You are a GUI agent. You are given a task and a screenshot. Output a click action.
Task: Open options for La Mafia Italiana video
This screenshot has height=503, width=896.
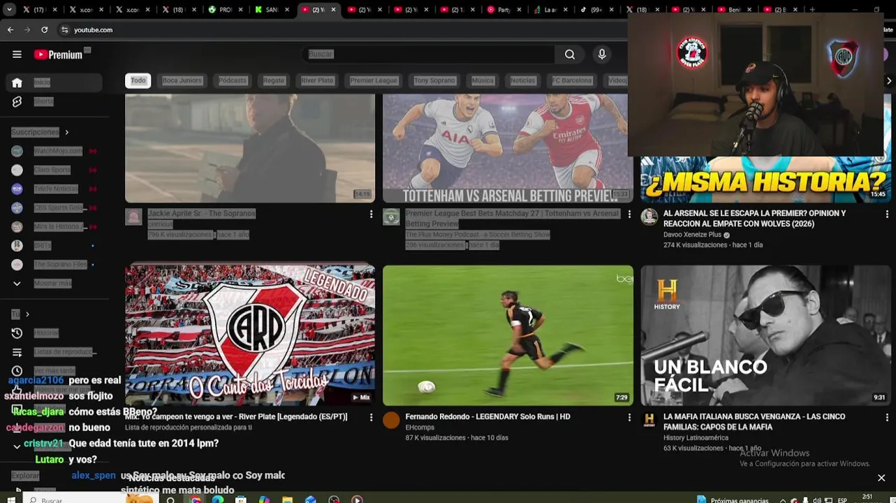pos(887,418)
